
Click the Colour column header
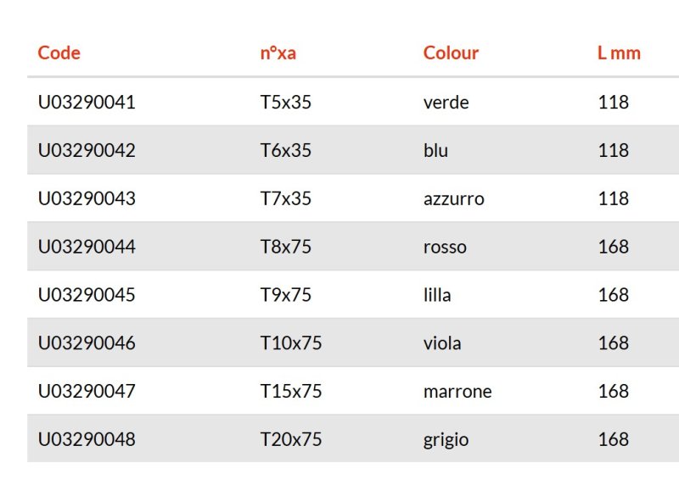(451, 53)
